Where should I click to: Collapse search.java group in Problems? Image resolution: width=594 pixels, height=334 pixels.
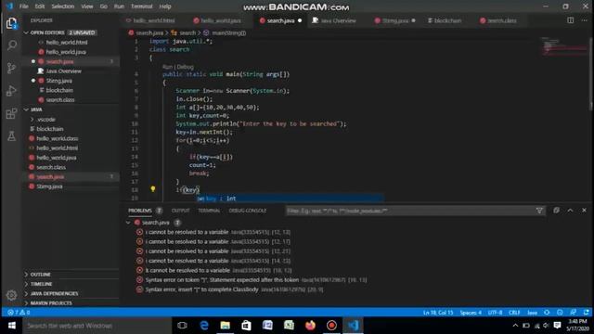(128, 223)
